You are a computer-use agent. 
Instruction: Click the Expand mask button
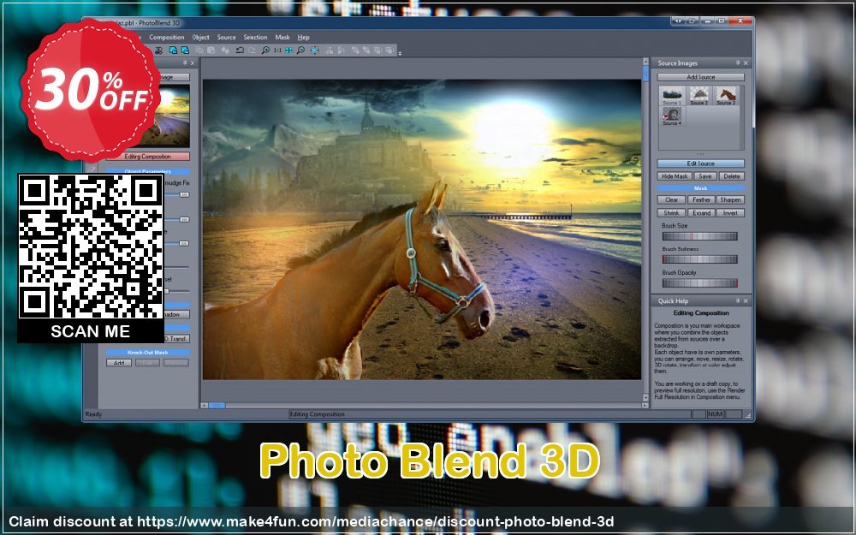(702, 213)
